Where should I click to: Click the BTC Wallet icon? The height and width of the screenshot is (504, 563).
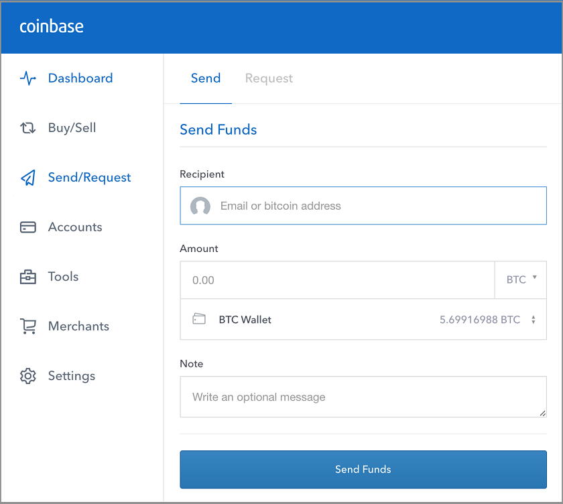[x=199, y=319]
